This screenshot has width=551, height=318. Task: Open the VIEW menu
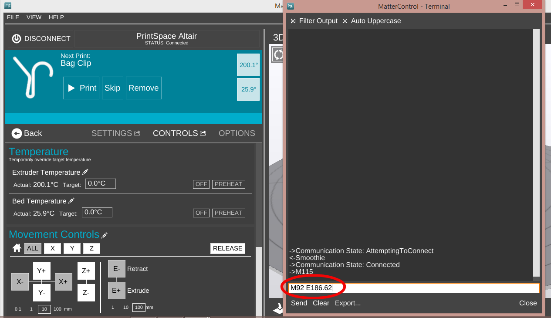point(34,17)
